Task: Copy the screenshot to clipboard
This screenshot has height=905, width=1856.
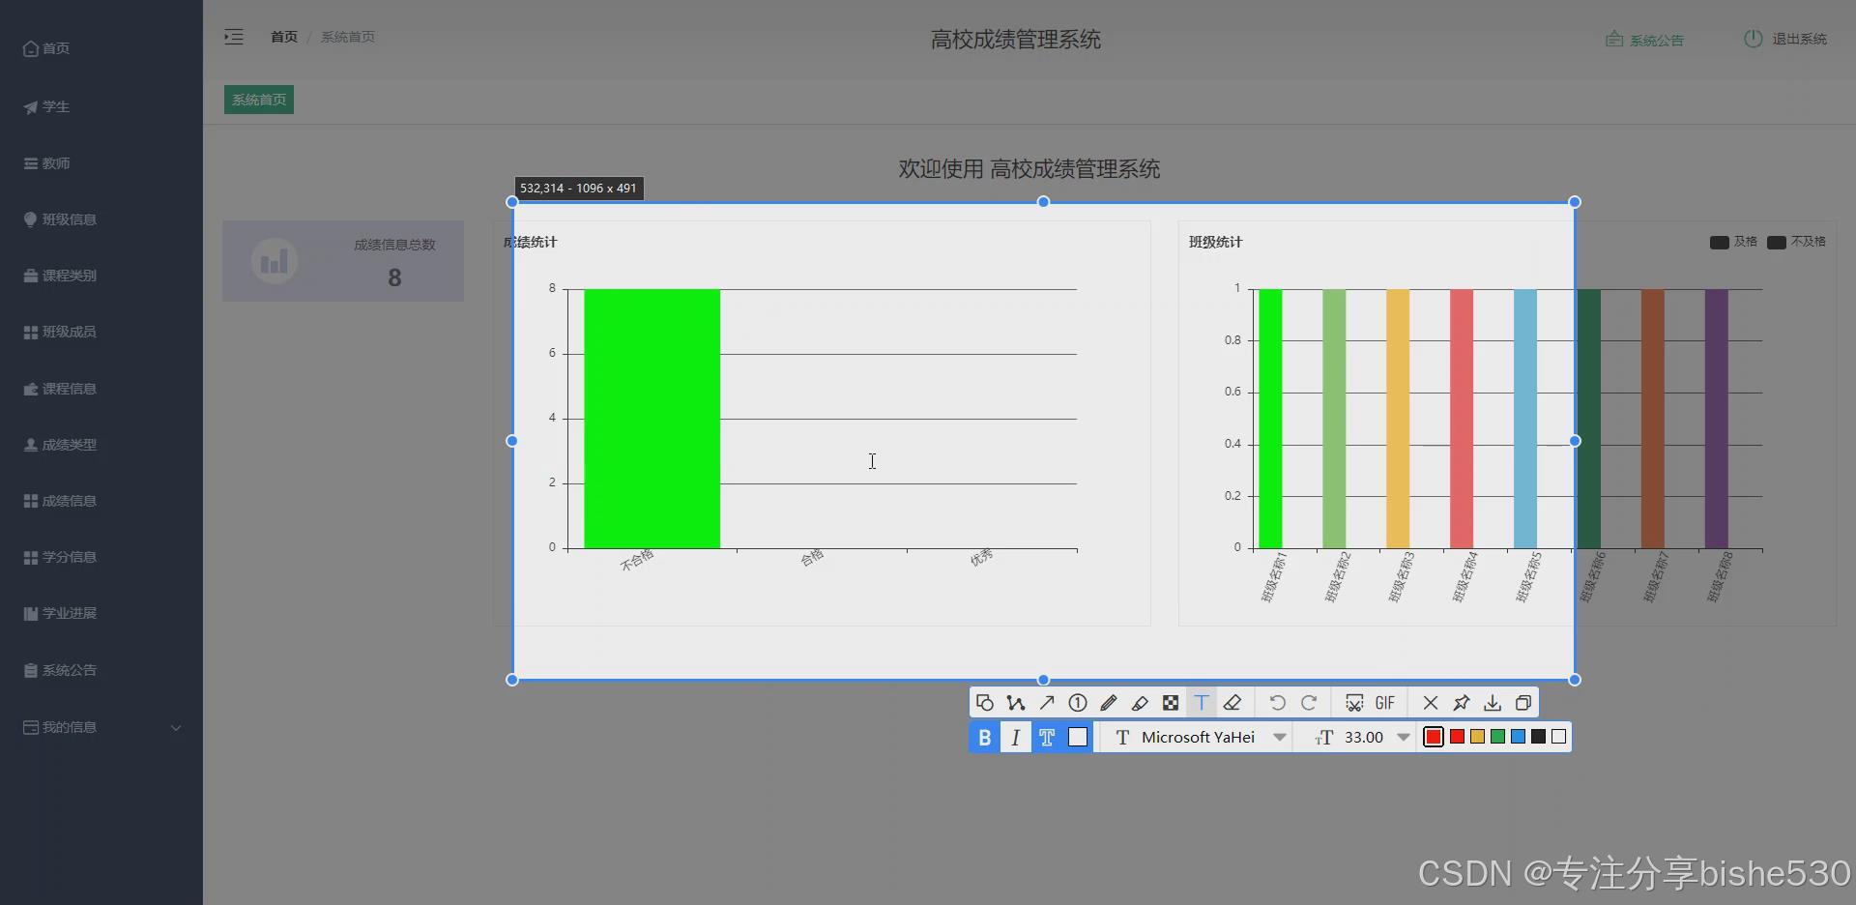Action: coord(1523,703)
